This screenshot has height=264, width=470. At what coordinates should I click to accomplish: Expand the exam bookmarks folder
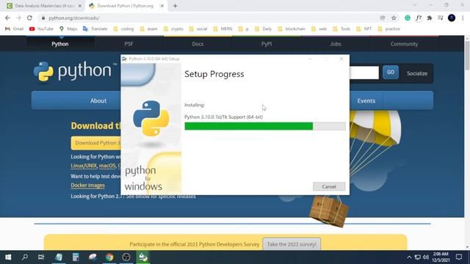[x=149, y=29]
